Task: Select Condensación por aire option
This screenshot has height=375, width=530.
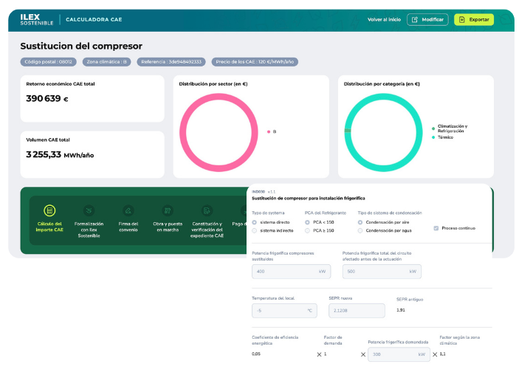Action: [x=360, y=221]
